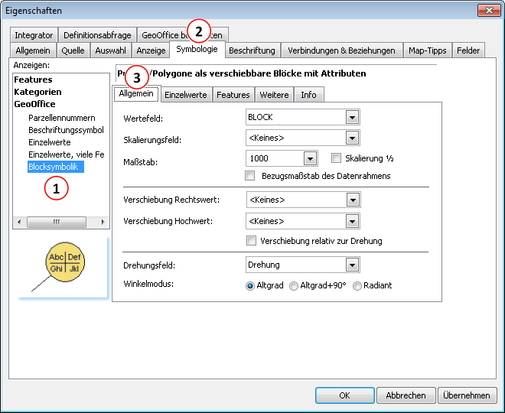Select Parzellennummern in the Anzeigen list

tap(61, 118)
